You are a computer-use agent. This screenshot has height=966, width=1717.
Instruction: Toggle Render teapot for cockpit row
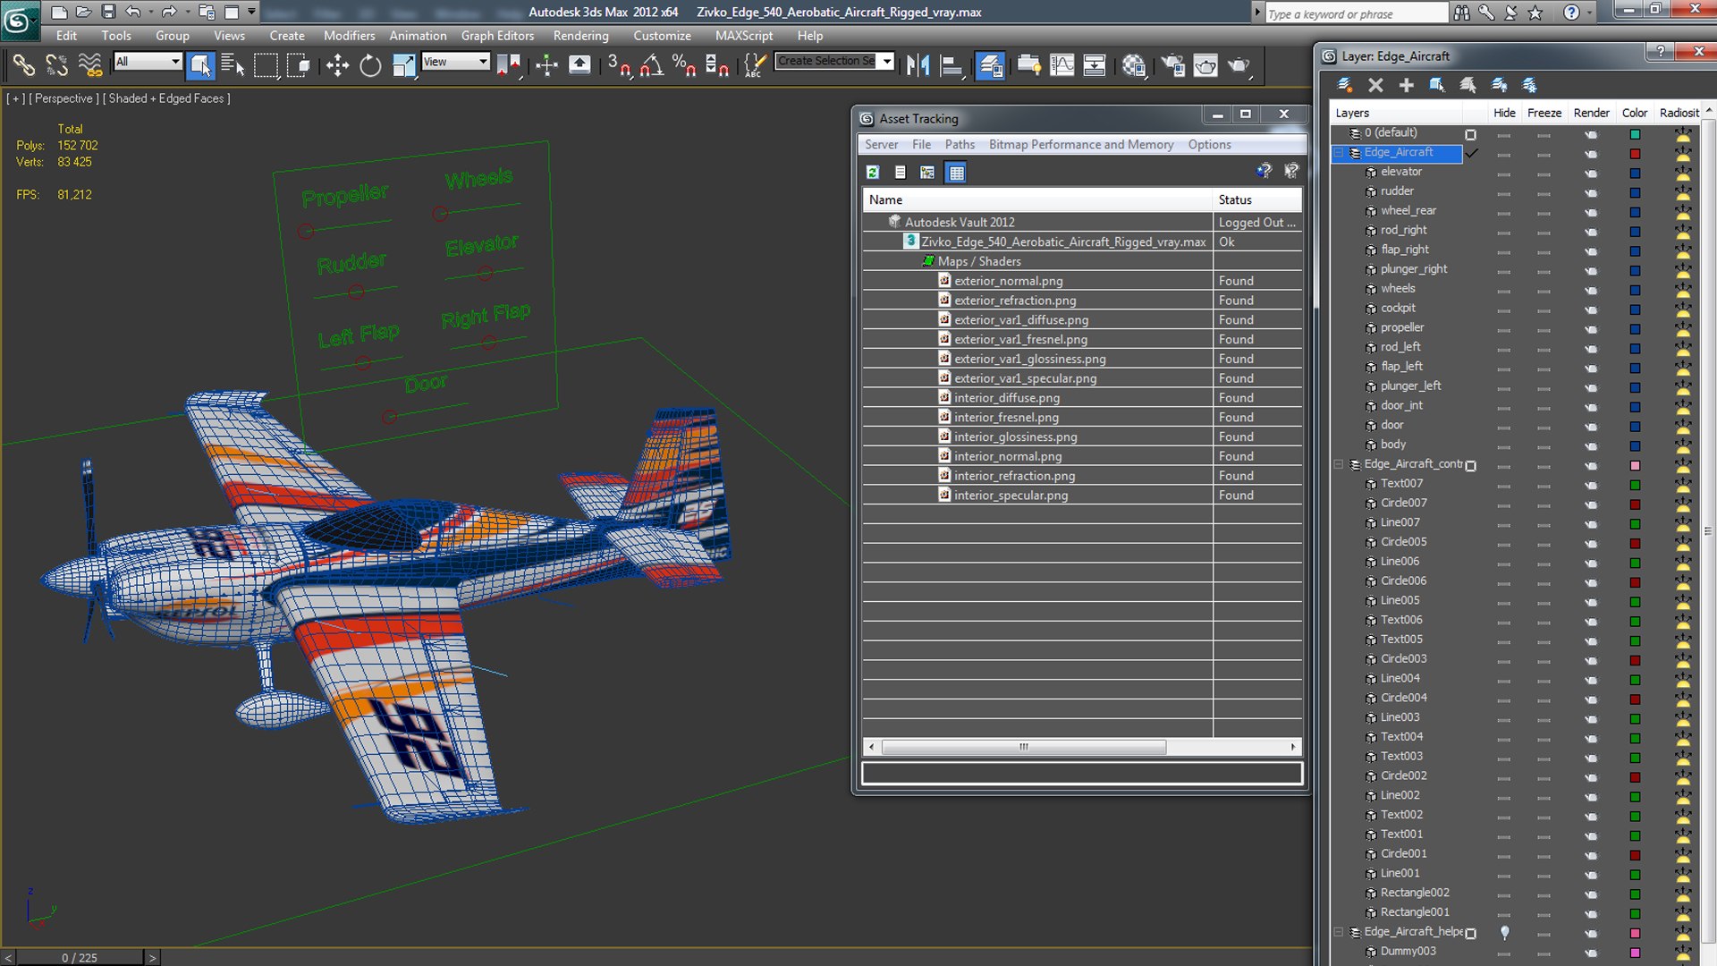pos(1591,309)
